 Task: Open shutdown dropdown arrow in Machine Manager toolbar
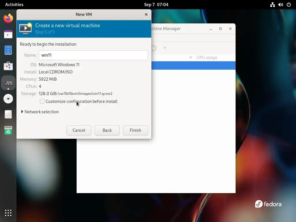pos(165,48)
